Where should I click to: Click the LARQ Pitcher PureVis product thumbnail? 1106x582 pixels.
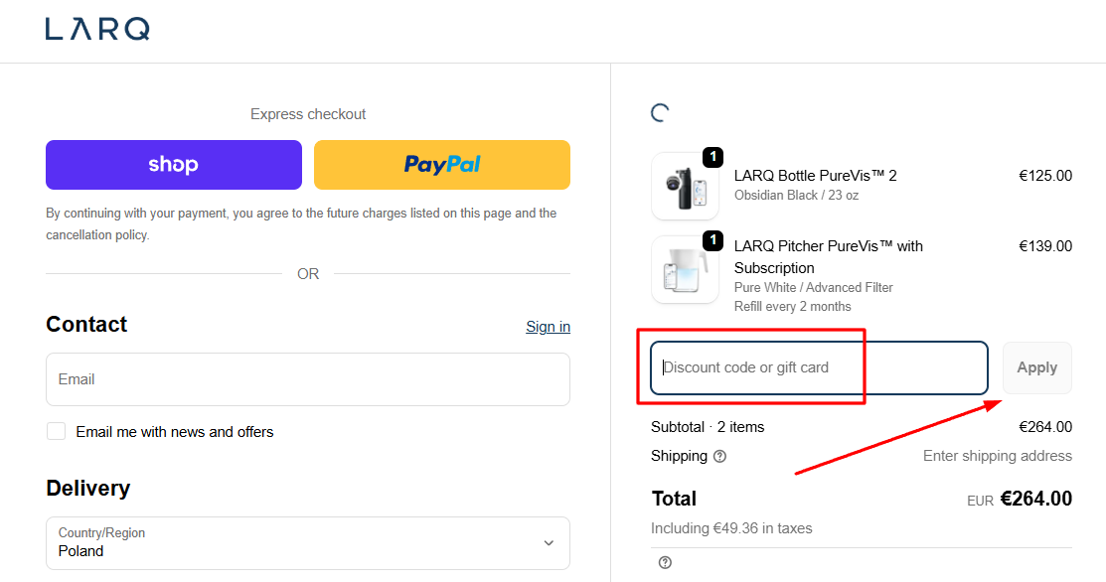685,269
